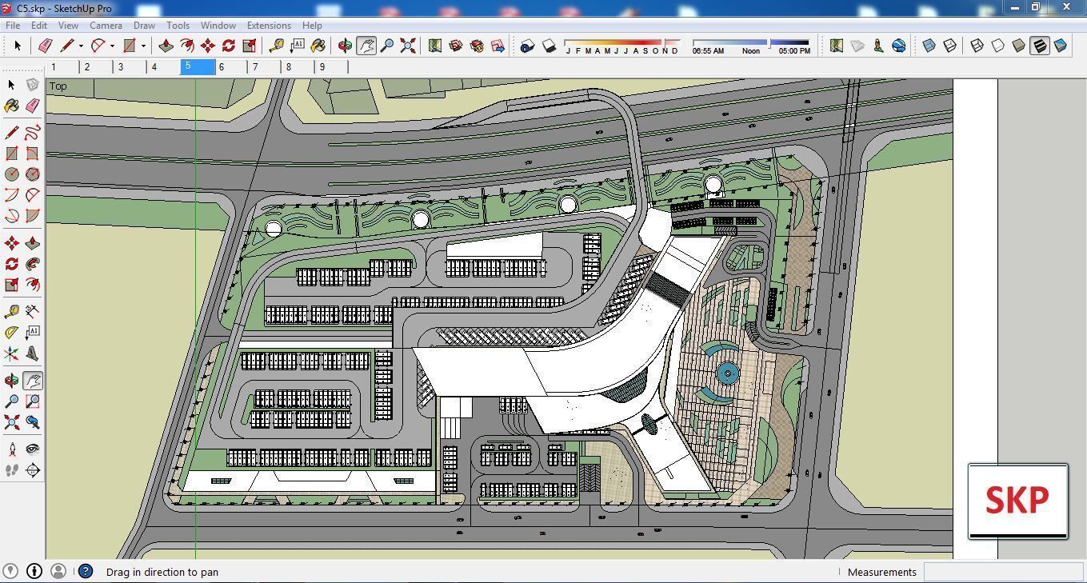Click the Add Location map icon
Image resolution: width=1087 pixels, height=583 pixels.
(836, 46)
